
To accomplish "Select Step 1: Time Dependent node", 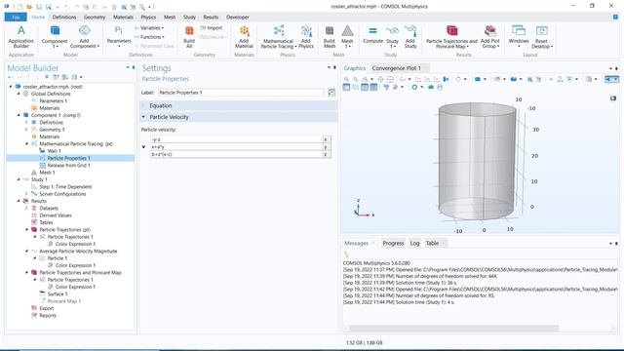I will tap(65, 187).
